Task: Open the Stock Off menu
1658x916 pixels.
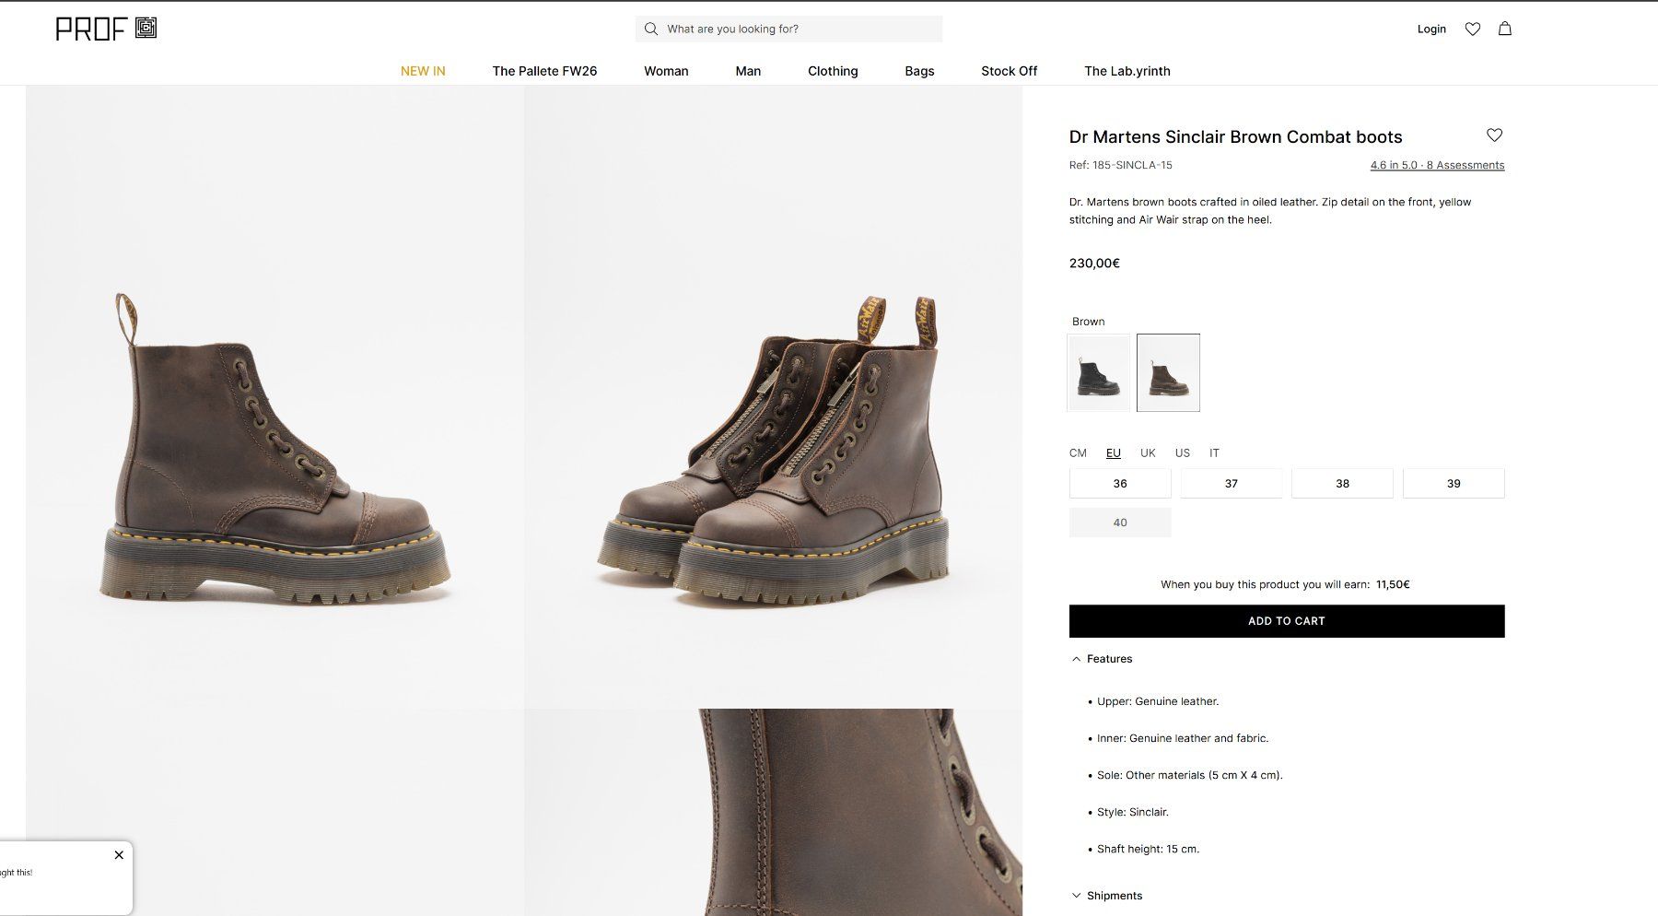Action: 1009,71
